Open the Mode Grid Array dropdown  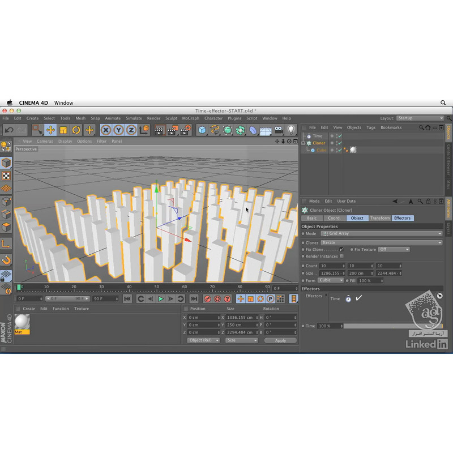click(x=382, y=233)
